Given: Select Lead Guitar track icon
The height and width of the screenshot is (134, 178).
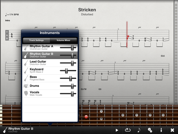Looking at the screenshot, I should click(x=26, y=63).
